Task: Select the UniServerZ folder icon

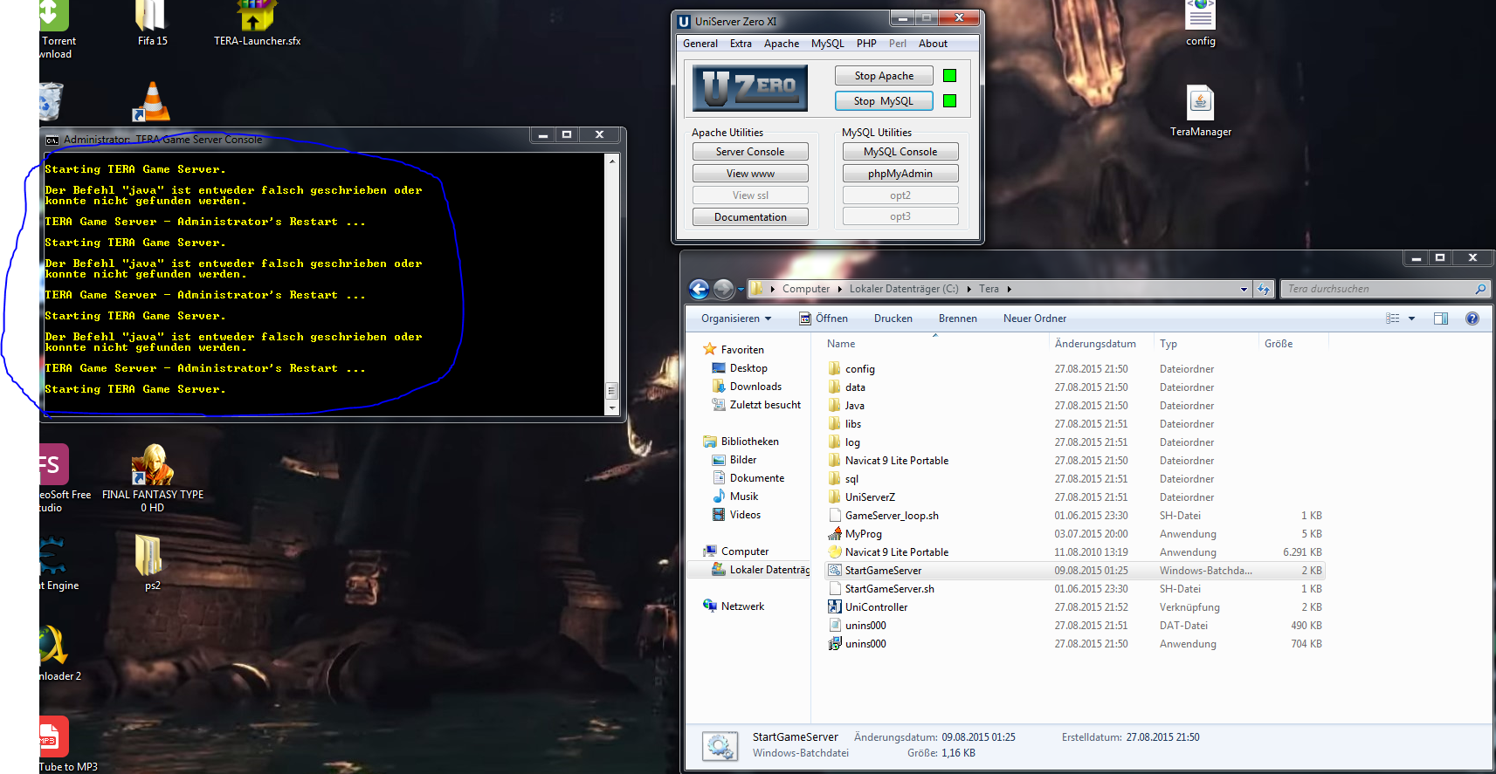Action: tap(835, 497)
